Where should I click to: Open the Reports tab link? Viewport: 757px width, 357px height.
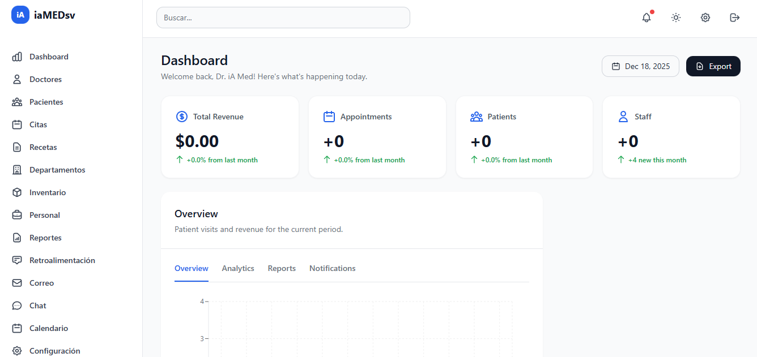pos(282,268)
